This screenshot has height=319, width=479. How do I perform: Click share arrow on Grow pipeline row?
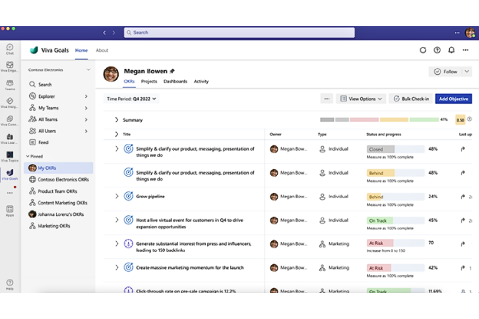[x=463, y=197]
